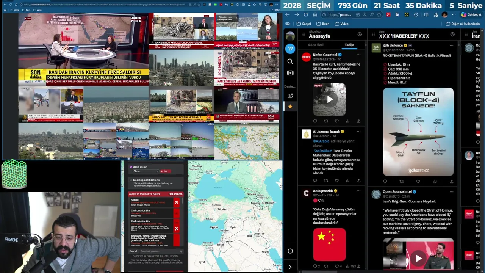
Task: Share the Nefes Gazetesi post
Action: [x=358, y=121]
